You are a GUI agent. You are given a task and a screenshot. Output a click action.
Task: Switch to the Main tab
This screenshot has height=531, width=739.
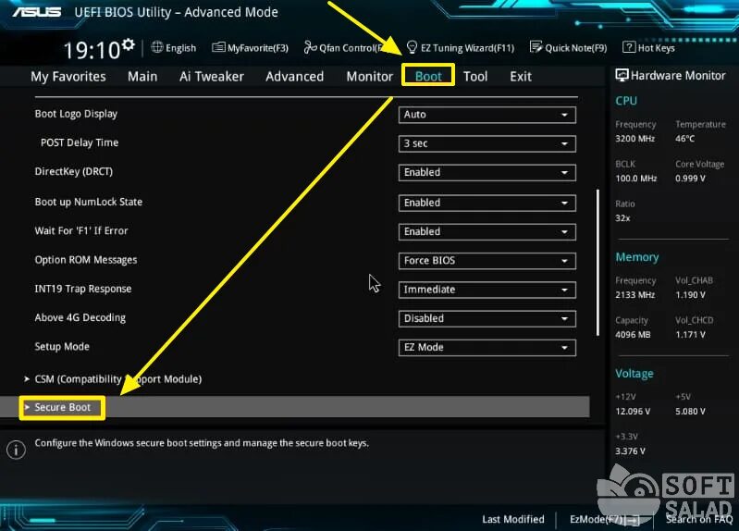pos(142,77)
